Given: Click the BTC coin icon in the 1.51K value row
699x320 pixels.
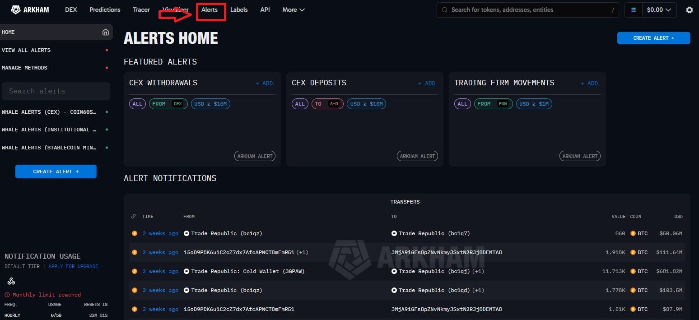Looking at the screenshot, I should 633,309.
